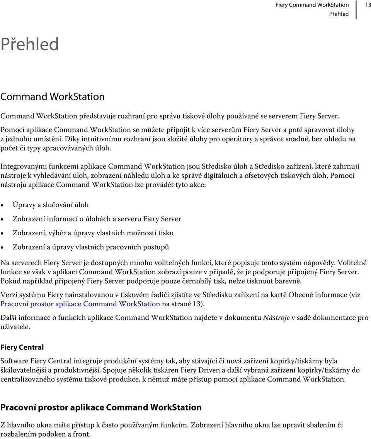This screenshot has width=371, height=439.
Task: Click the paragraph starting Na serverech Fiery Server
Action: pos(184,272)
